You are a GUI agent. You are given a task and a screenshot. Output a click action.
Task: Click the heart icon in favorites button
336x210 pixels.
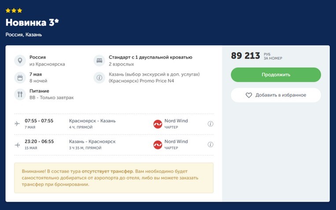coord(249,95)
